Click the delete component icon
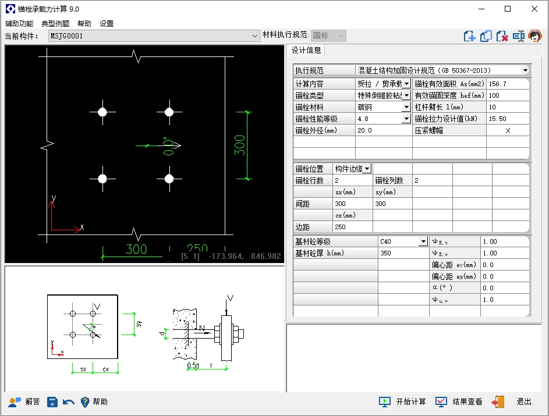This screenshot has height=416, width=549. (502, 36)
